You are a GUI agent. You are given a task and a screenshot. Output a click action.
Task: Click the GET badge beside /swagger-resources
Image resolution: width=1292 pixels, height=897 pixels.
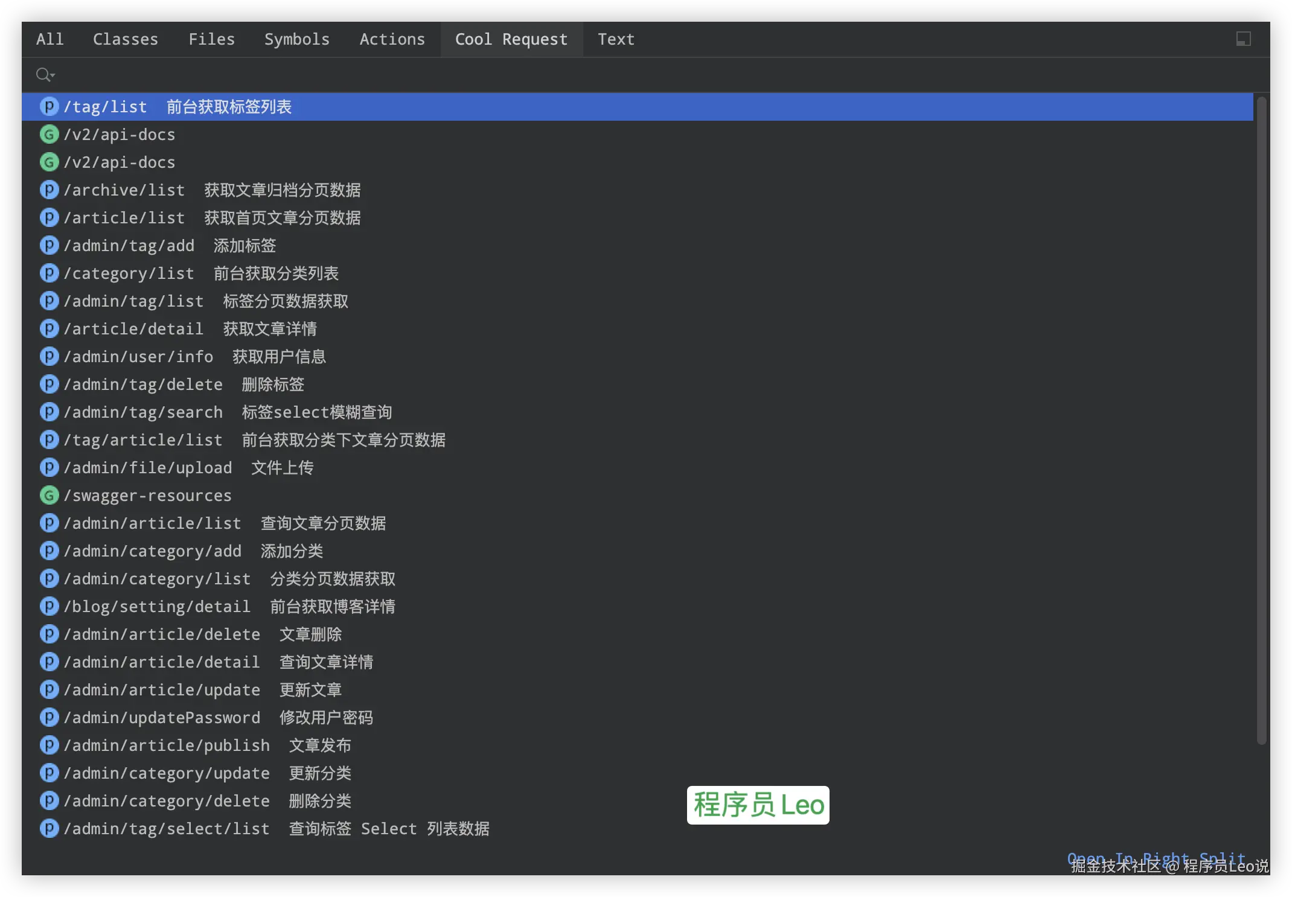(x=49, y=495)
